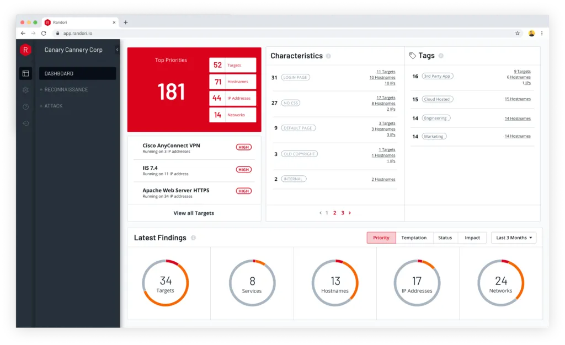Screen dimensions: 565x345
Task: Open the Settings gear in the sidebar
Action: click(25, 90)
